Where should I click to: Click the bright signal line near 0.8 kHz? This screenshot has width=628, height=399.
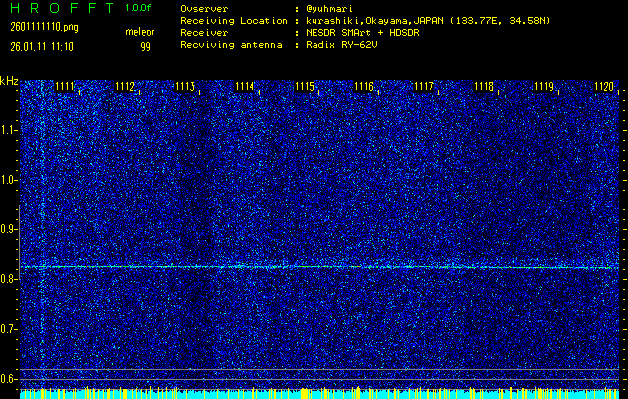[319, 267]
